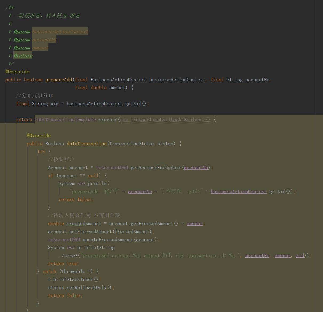Click the comment "//待转入资金作为 不可用金额"

[84, 216]
